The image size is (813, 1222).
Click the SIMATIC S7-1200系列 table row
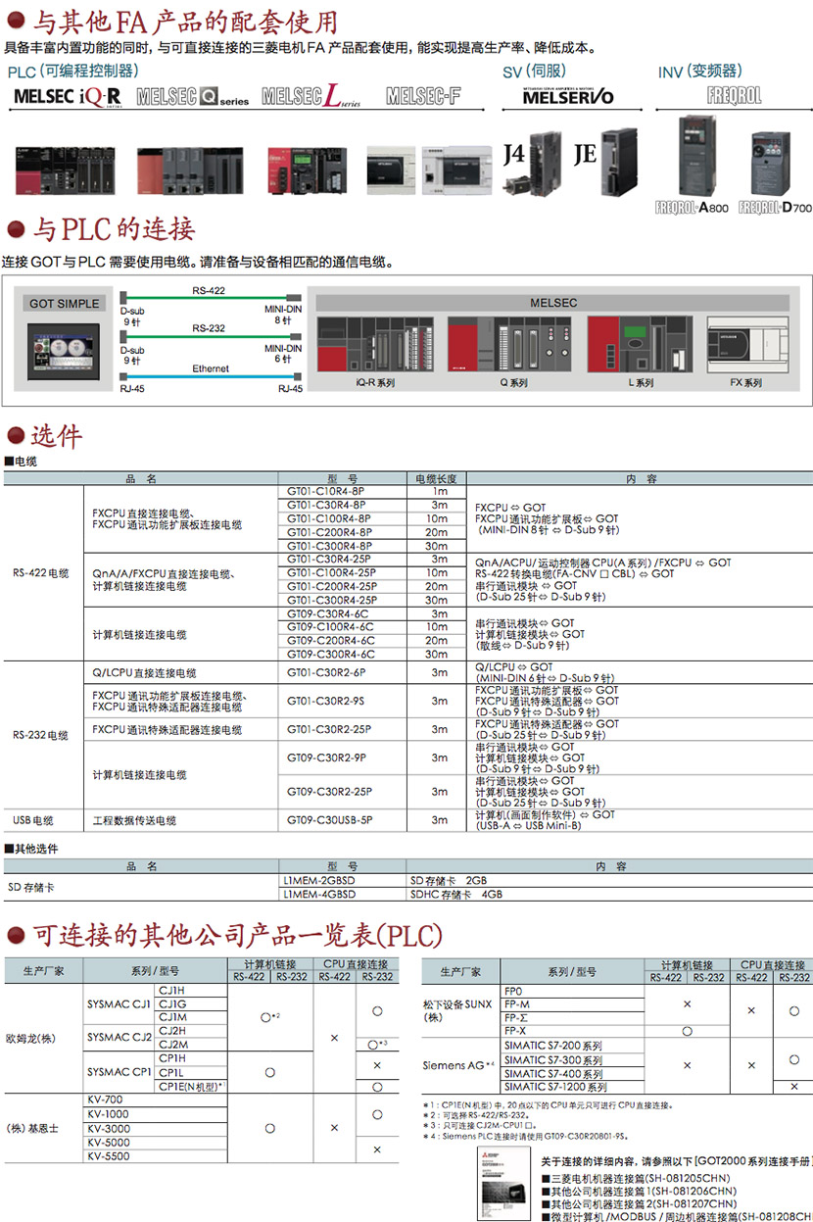pyautogui.click(x=553, y=1087)
